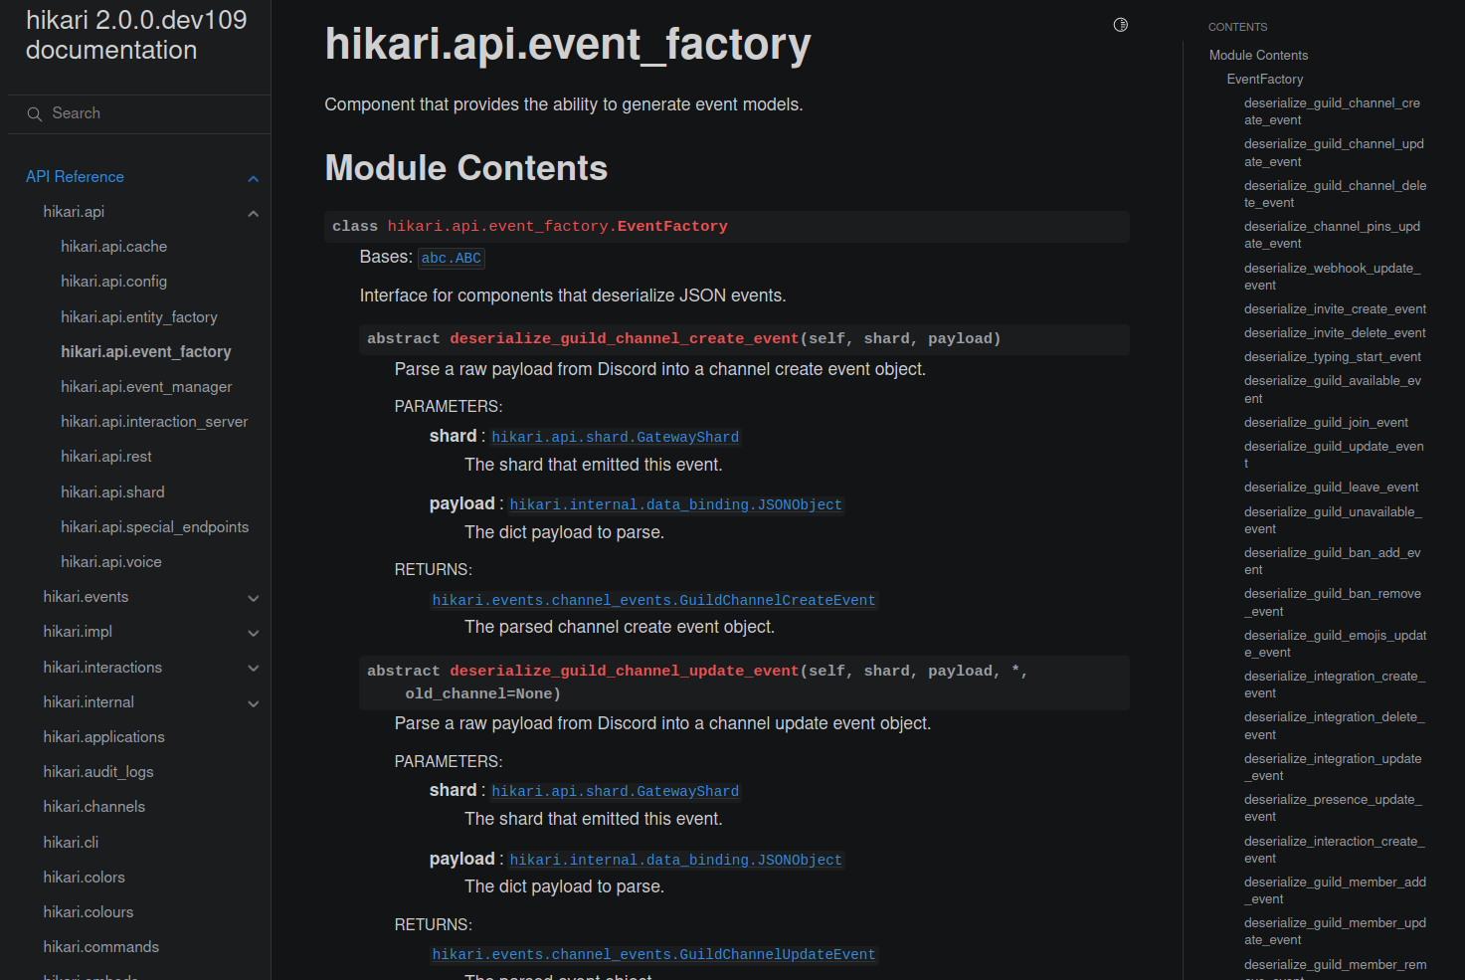The height and width of the screenshot is (980, 1465).
Task: Open GuildChannelCreateEvent return type link
Action: (x=653, y=601)
